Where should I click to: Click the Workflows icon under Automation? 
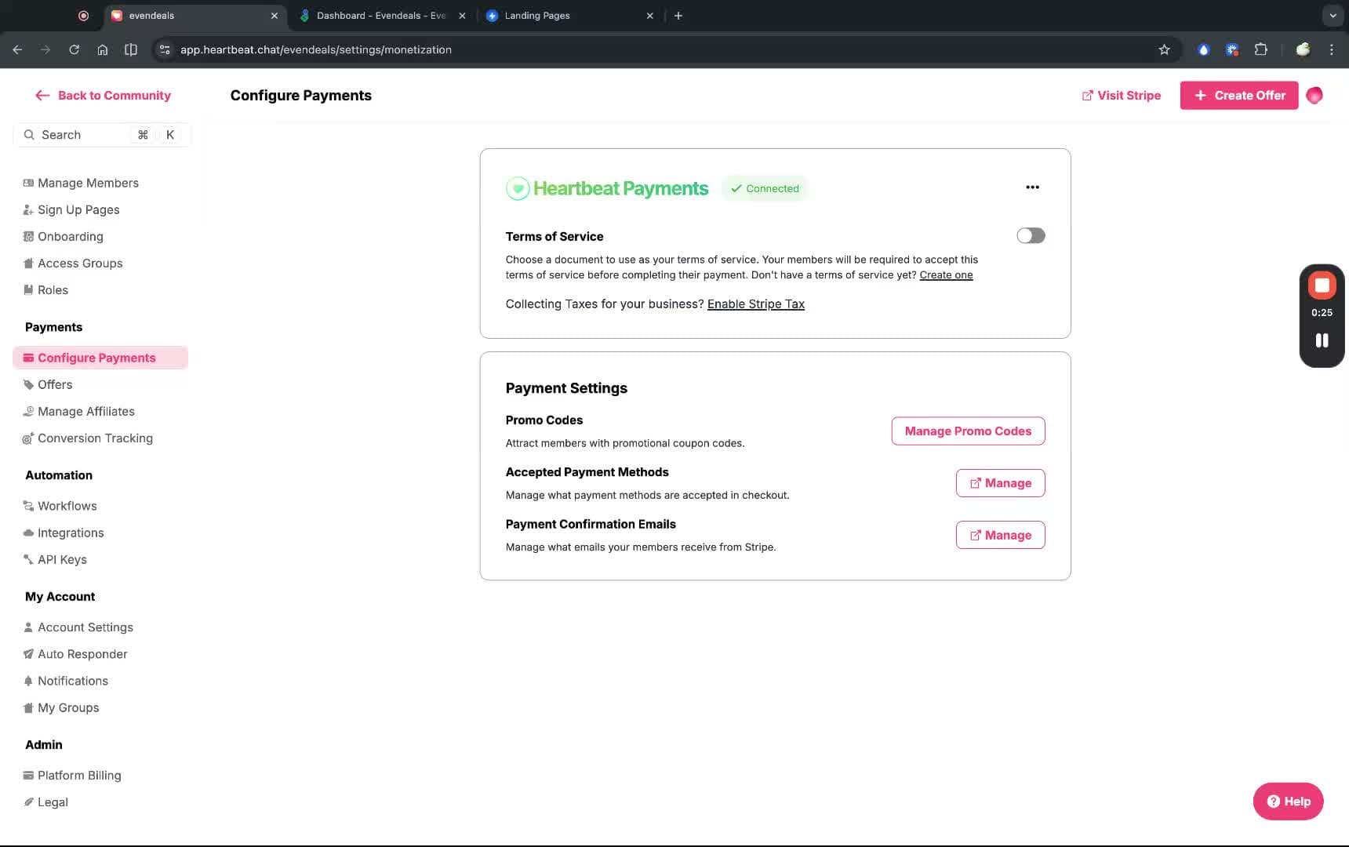[28, 506]
